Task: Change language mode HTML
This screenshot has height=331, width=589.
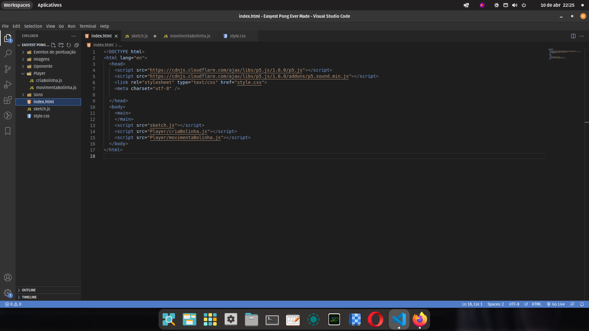Action: pos(536,304)
